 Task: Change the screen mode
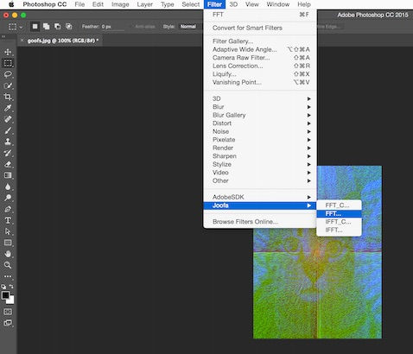(x=8, y=323)
